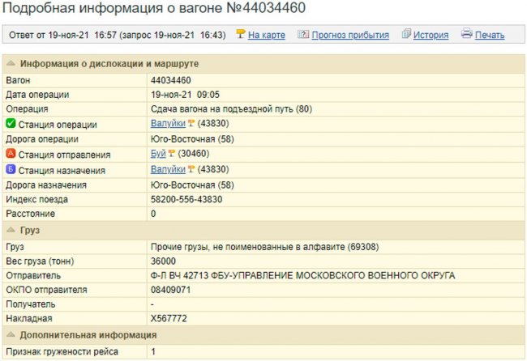Click the map pin icon beside На карте
The image size is (527, 361).
[240, 35]
